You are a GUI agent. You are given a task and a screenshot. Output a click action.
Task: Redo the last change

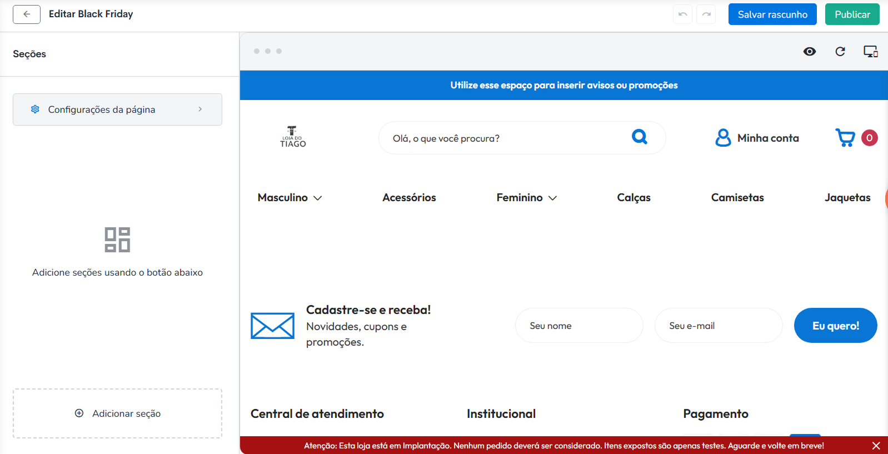coord(706,14)
